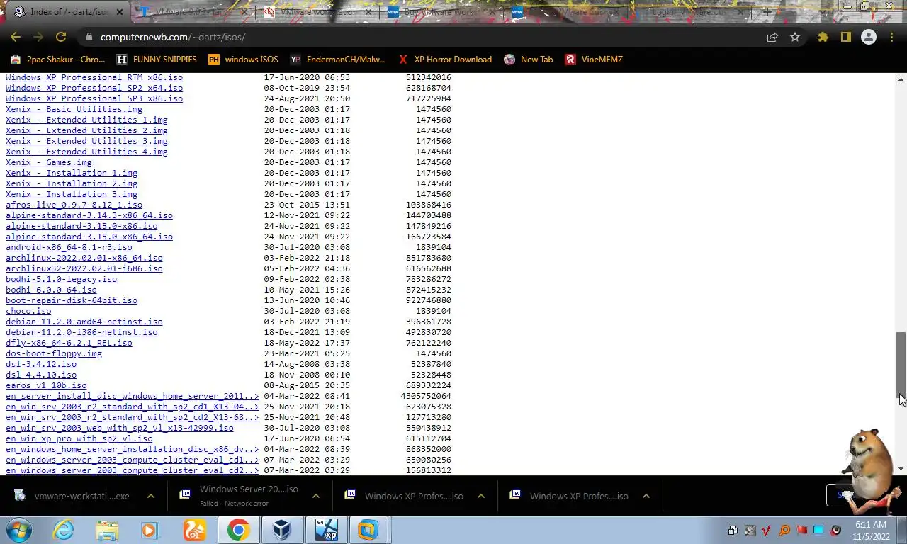Click the Chrome taskbar icon

click(x=238, y=530)
